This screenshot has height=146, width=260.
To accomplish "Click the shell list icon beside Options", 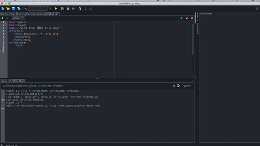I will click(178, 86).
